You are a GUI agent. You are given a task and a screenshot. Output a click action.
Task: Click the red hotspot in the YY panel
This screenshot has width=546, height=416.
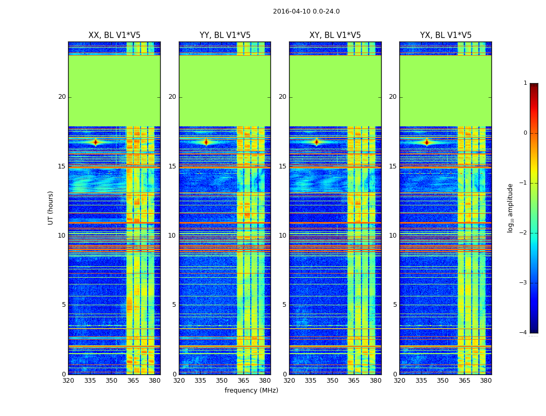206,142
